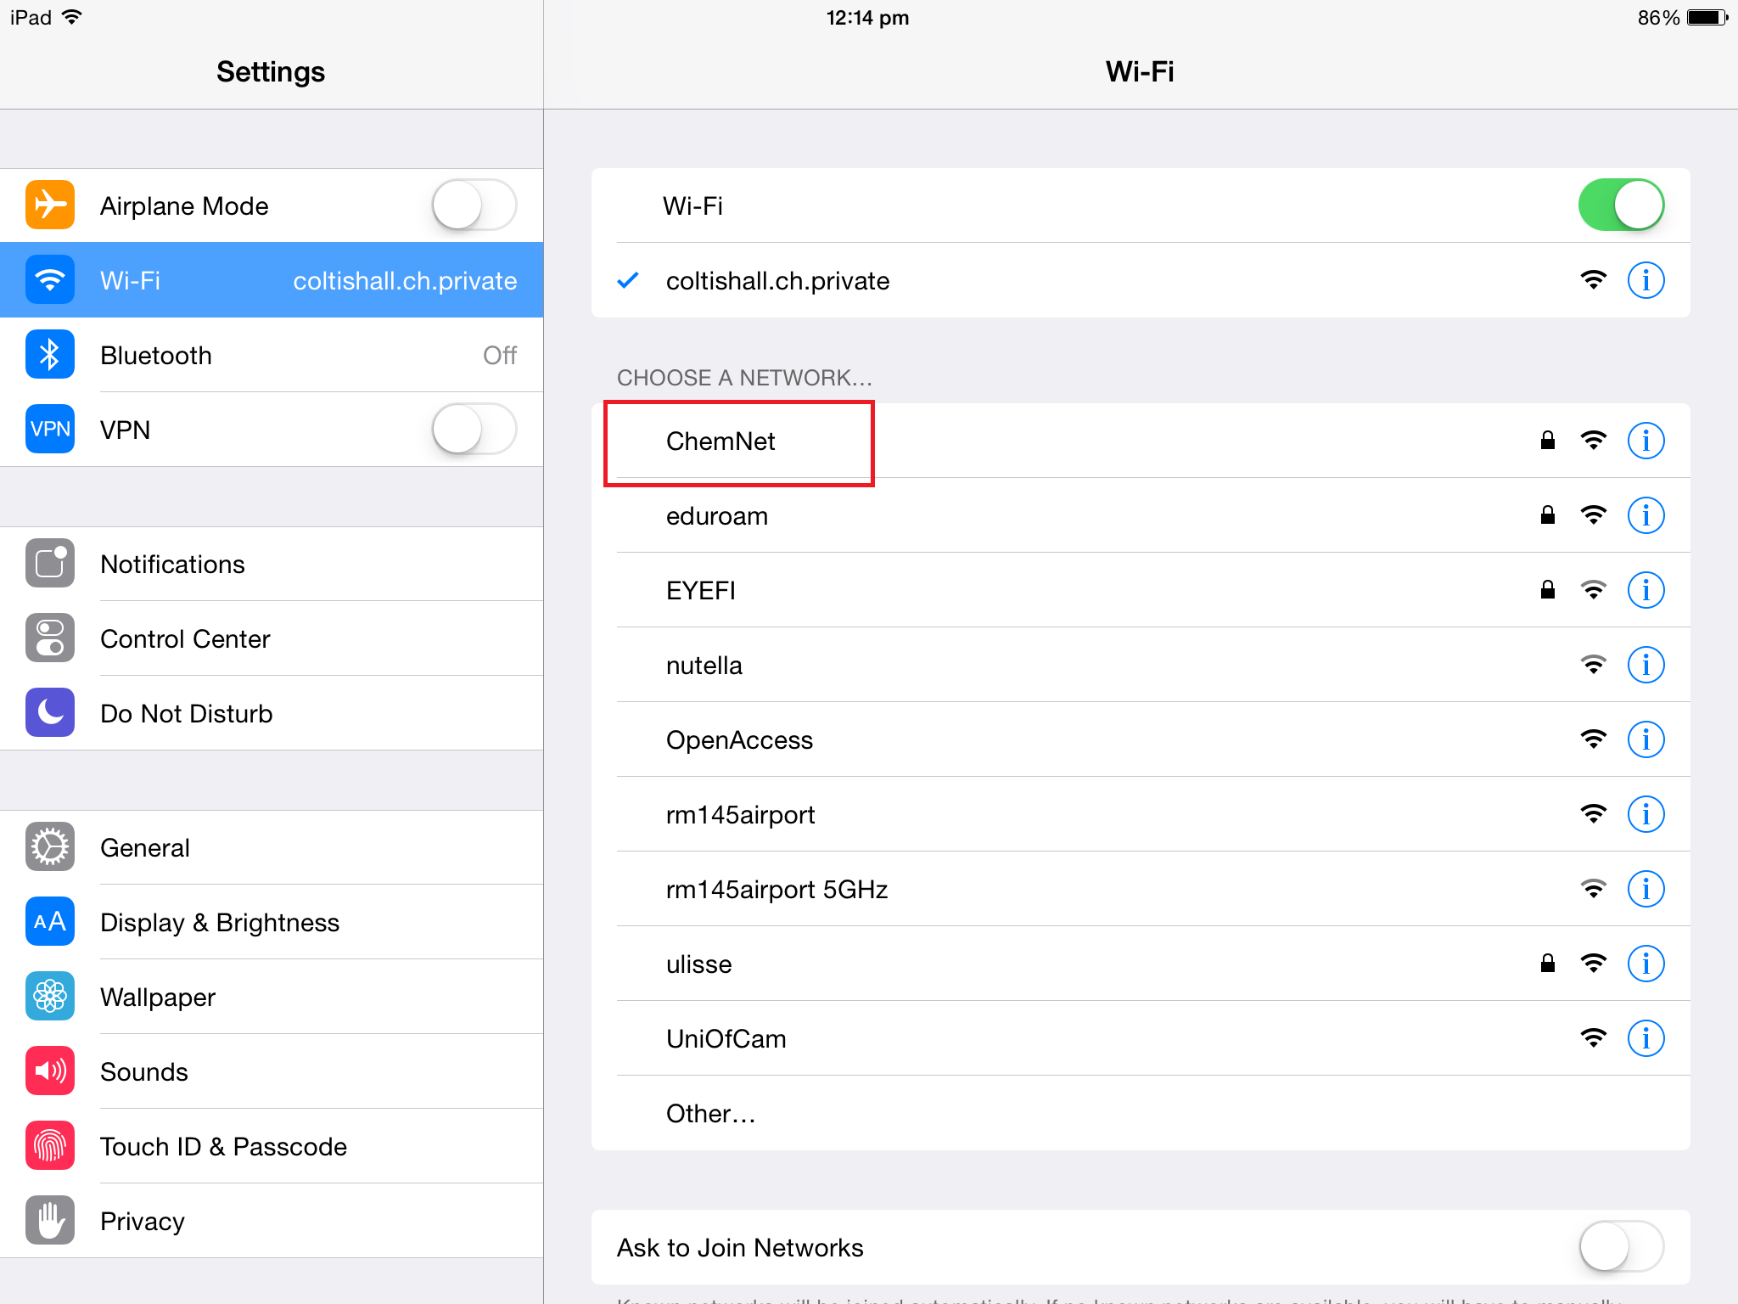Open Wallpaper settings
1738x1304 pixels.
click(272, 997)
